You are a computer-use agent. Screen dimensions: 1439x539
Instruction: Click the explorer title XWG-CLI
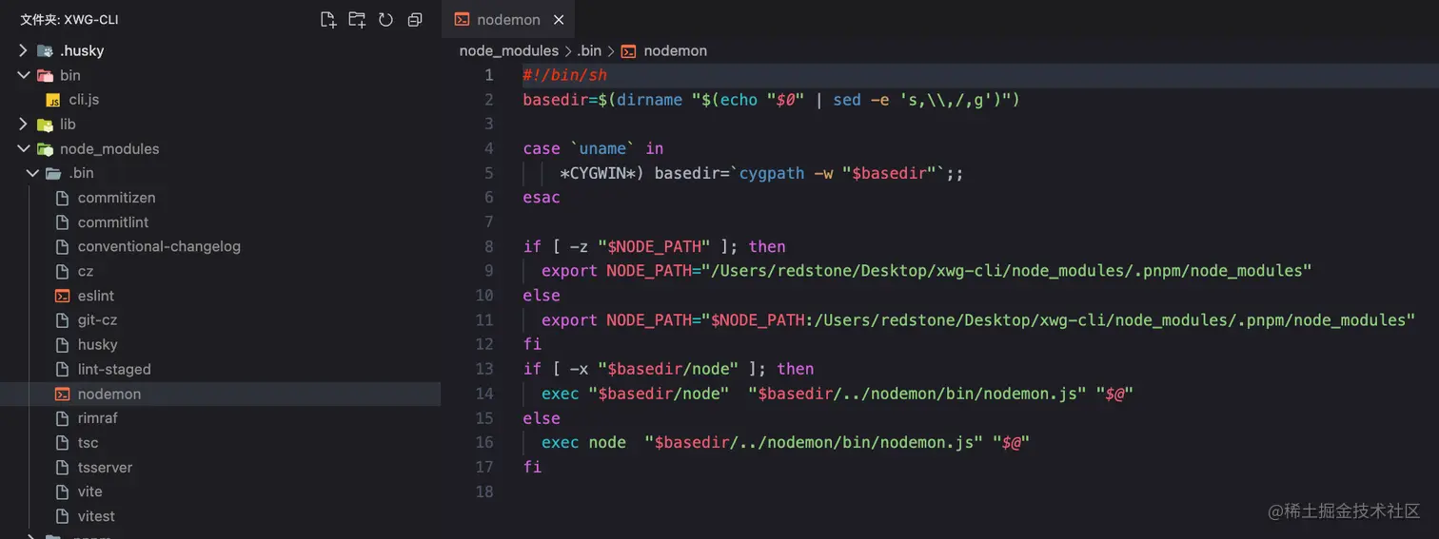(69, 19)
